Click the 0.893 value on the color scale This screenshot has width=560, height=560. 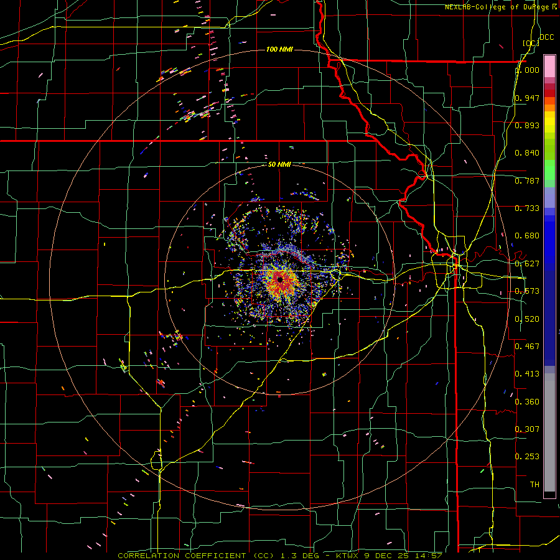[528, 125]
